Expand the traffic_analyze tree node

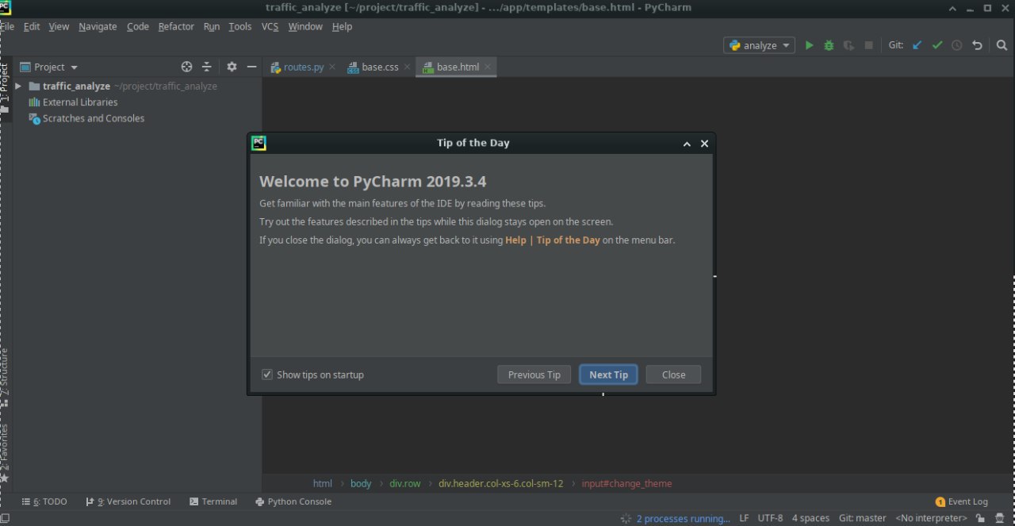click(18, 86)
